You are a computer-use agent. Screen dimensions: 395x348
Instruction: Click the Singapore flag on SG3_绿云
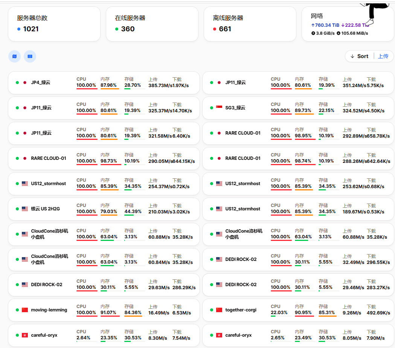(x=219, y=108)
